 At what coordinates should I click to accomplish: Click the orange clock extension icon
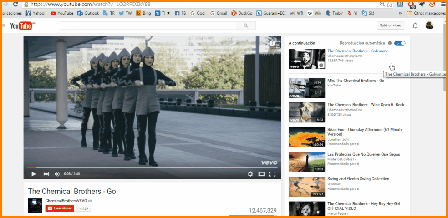point(432,4)
